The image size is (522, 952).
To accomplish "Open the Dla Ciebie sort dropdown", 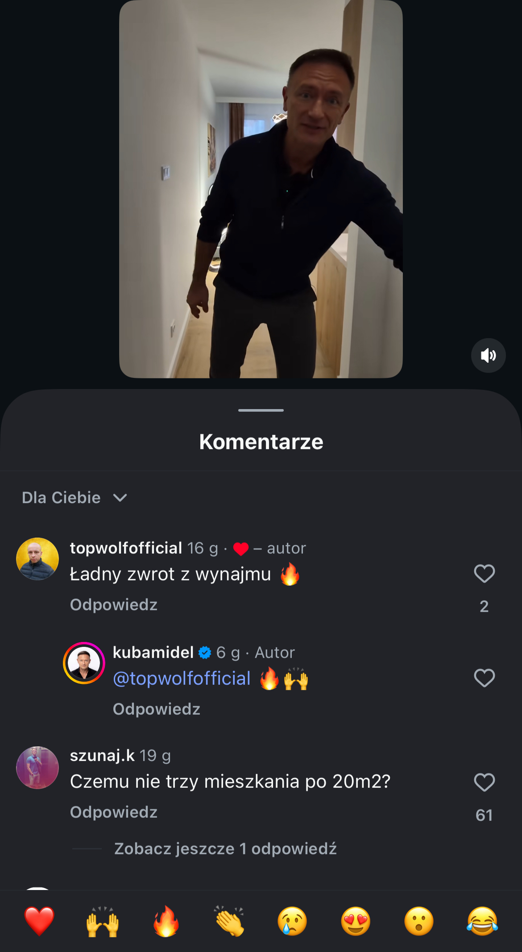I will coord(75,497).
